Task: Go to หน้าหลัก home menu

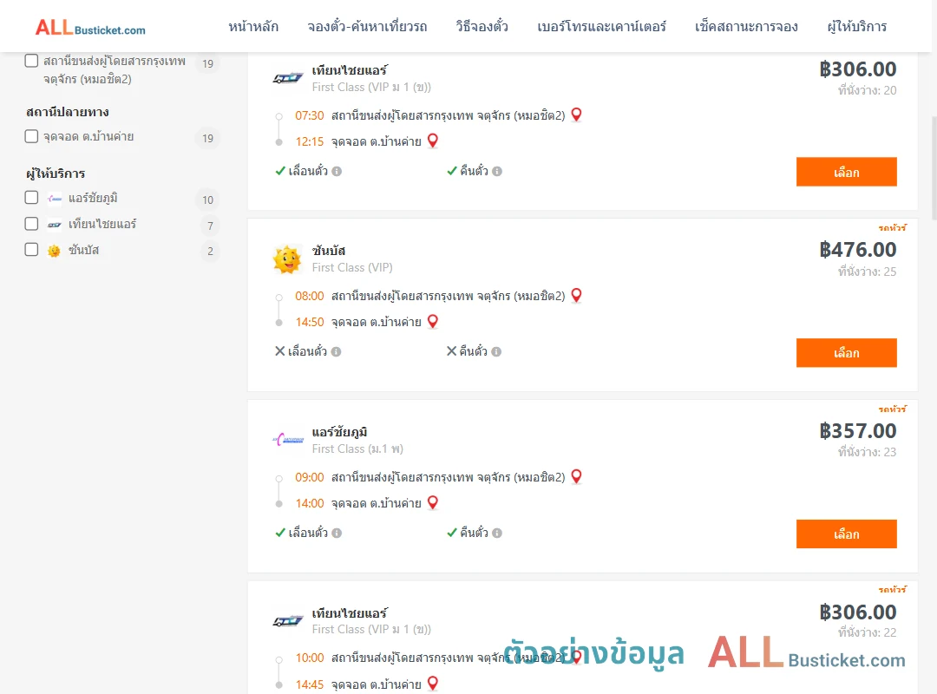Action: click(x=253, y=26)
